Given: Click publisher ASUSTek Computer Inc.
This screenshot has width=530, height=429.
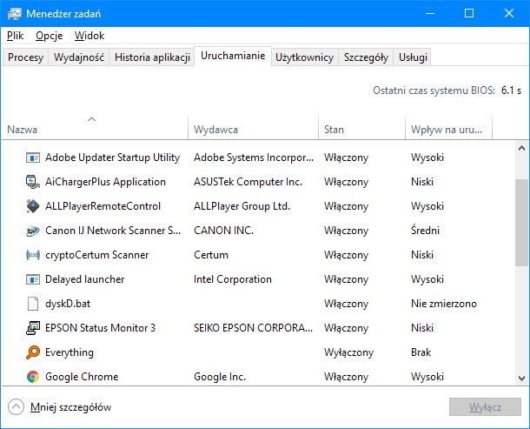Looking at the screenshot, I should pyautogui.click(x=248, y=182).
